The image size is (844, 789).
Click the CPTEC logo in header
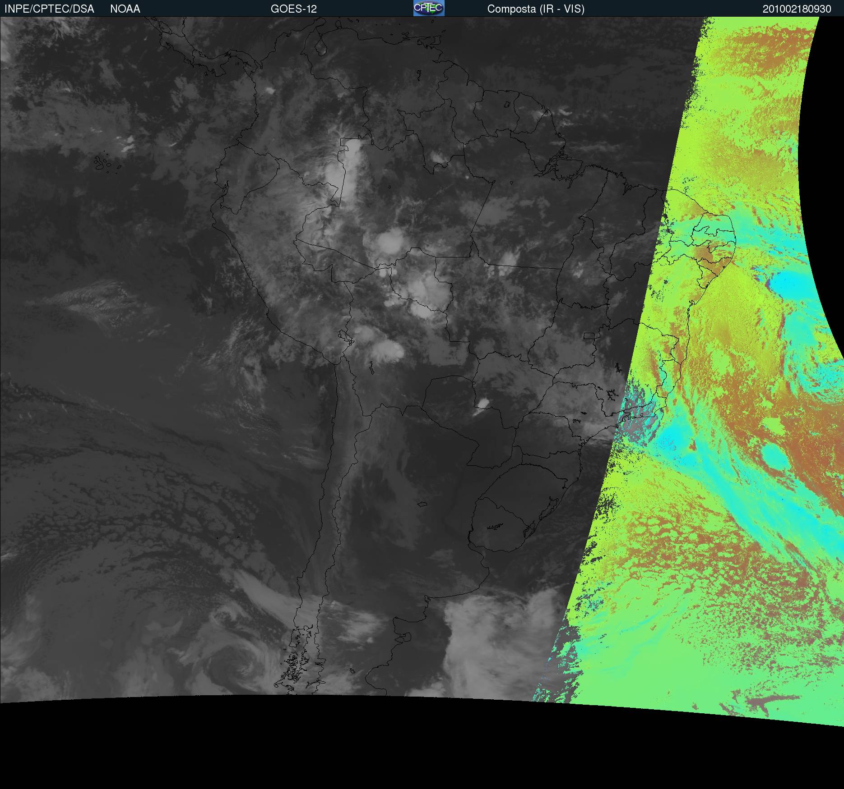[x=429, y=8]
